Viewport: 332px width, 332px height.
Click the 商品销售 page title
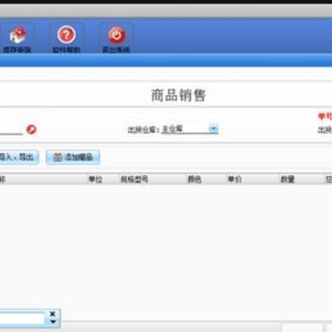point(178,95)
